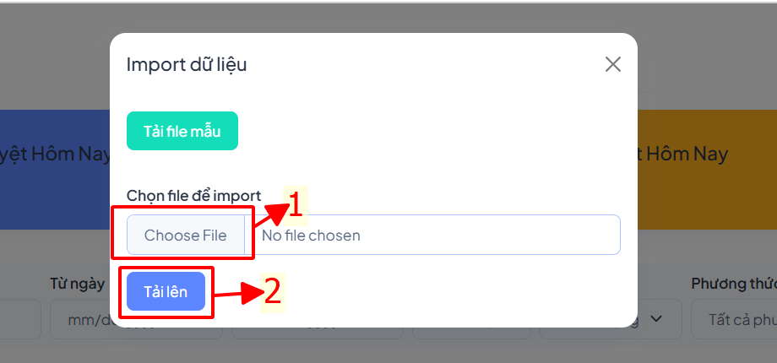Click the No file chosen field
Viewport: 777px width, 363px height.
(x=432, y=235)
